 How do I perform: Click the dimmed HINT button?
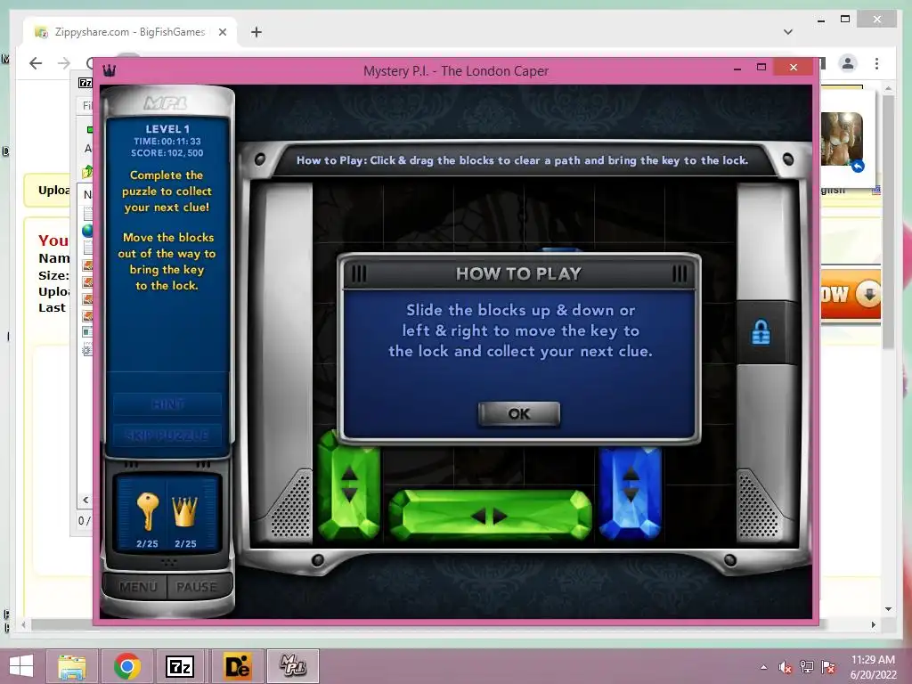(167, 403)
